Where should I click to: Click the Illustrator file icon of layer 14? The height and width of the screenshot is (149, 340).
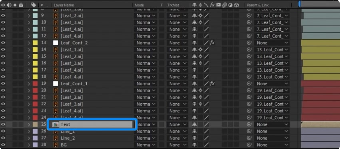click(56, 50)
